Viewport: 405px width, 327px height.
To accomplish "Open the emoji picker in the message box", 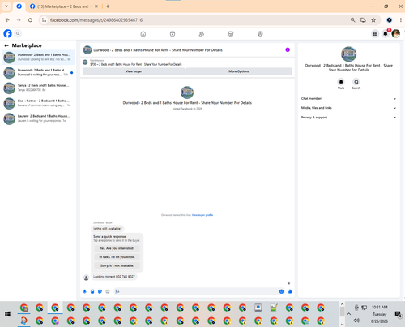I will pos(281,291).
